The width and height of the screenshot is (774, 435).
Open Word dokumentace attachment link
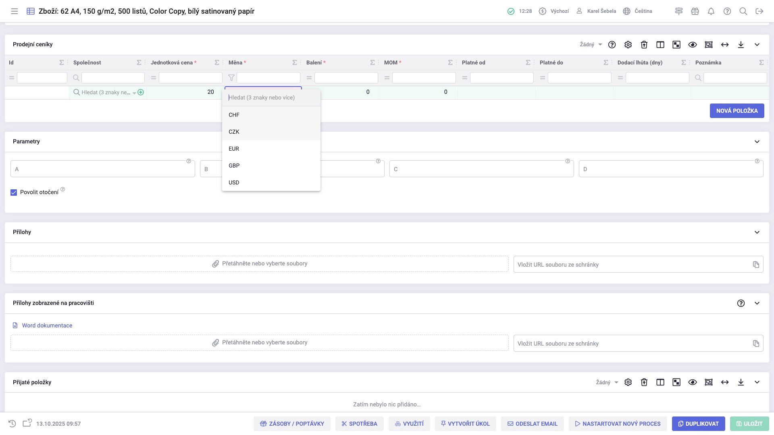(x=47, y=325)
